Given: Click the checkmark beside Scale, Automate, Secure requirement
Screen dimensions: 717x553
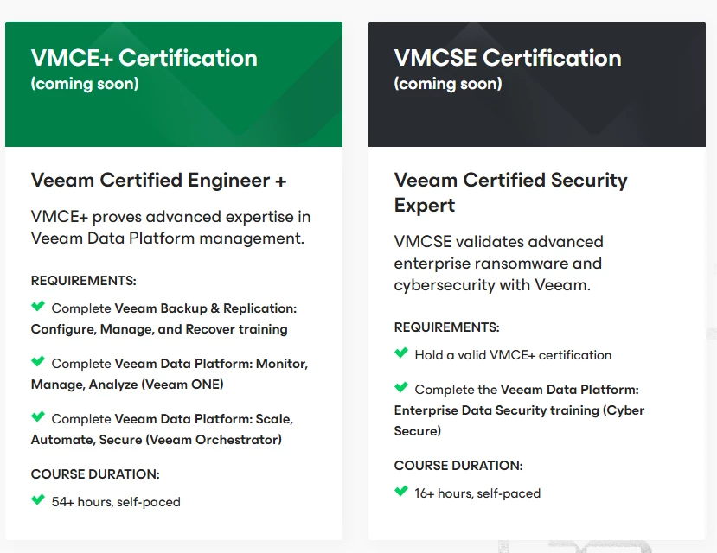Looking at the screenshot, I should coord(38,416).
